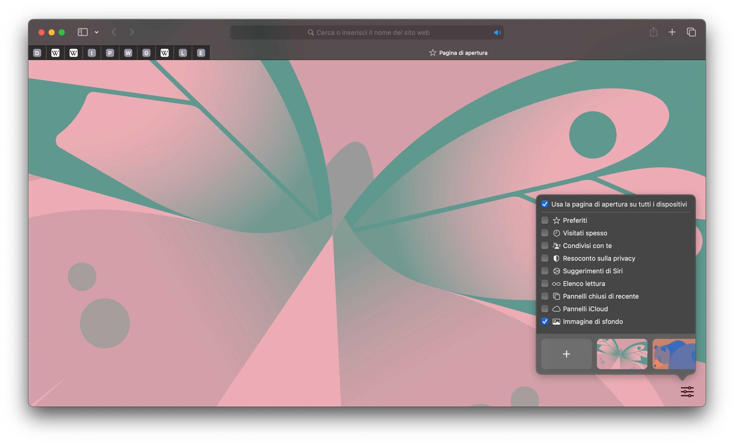This screenshot has height=444, width=734.
Task: Uncheck Usa la pagina di apertura su tutti i dispositivi
Action: (544, 204)
